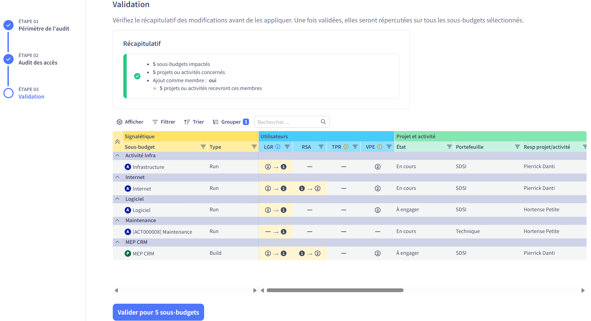Click the MEP CRM project P badge
The height and width of the screenshot is (321, 591).
pyautogui.click(x=128, y=253)
